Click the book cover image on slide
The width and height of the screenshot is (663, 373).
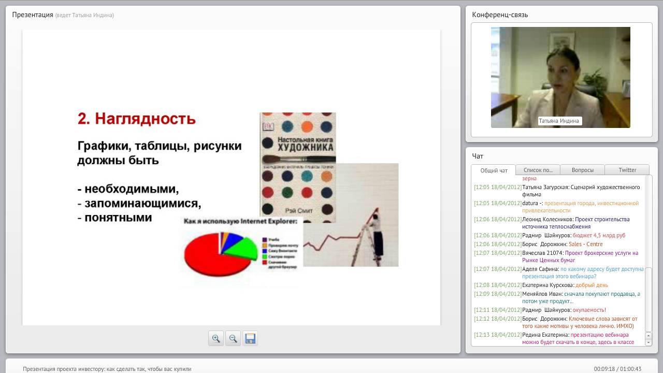[x=298, y=167]
